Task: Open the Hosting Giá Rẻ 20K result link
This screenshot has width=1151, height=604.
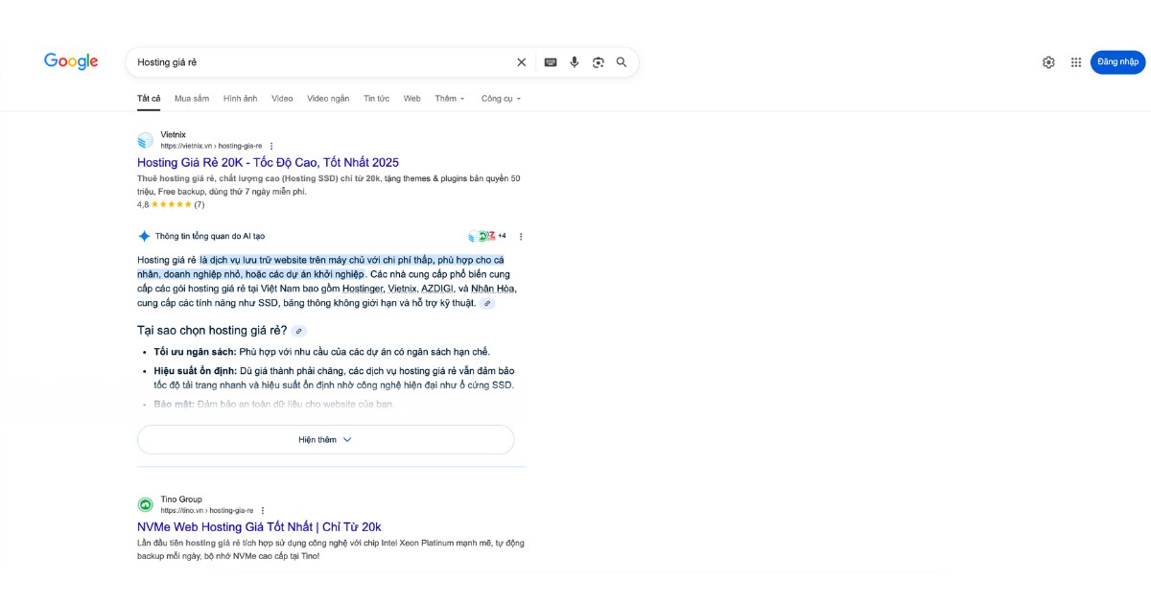Action: (267, 163)
